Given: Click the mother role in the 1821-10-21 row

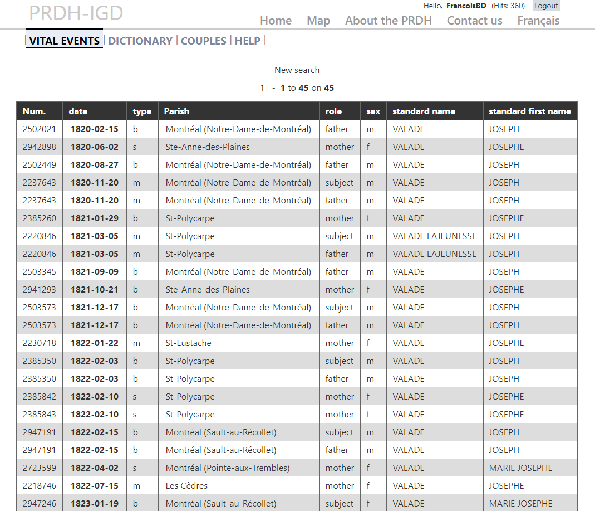Looking at the screenshot, I should (x=340, y=290).
